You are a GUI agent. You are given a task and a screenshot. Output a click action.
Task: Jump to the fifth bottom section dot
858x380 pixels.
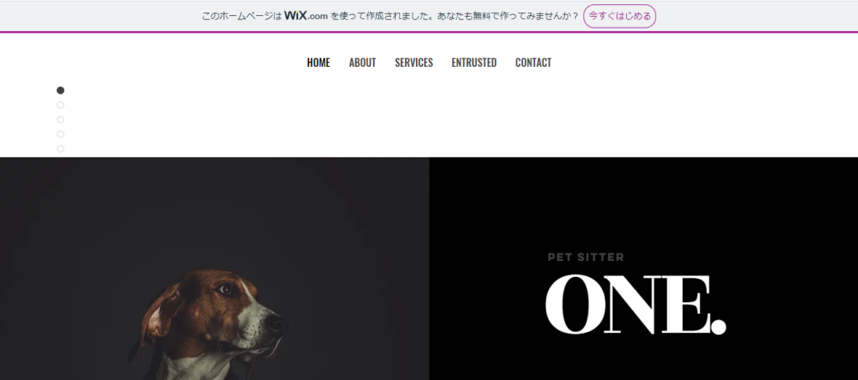tap(60, 149)
